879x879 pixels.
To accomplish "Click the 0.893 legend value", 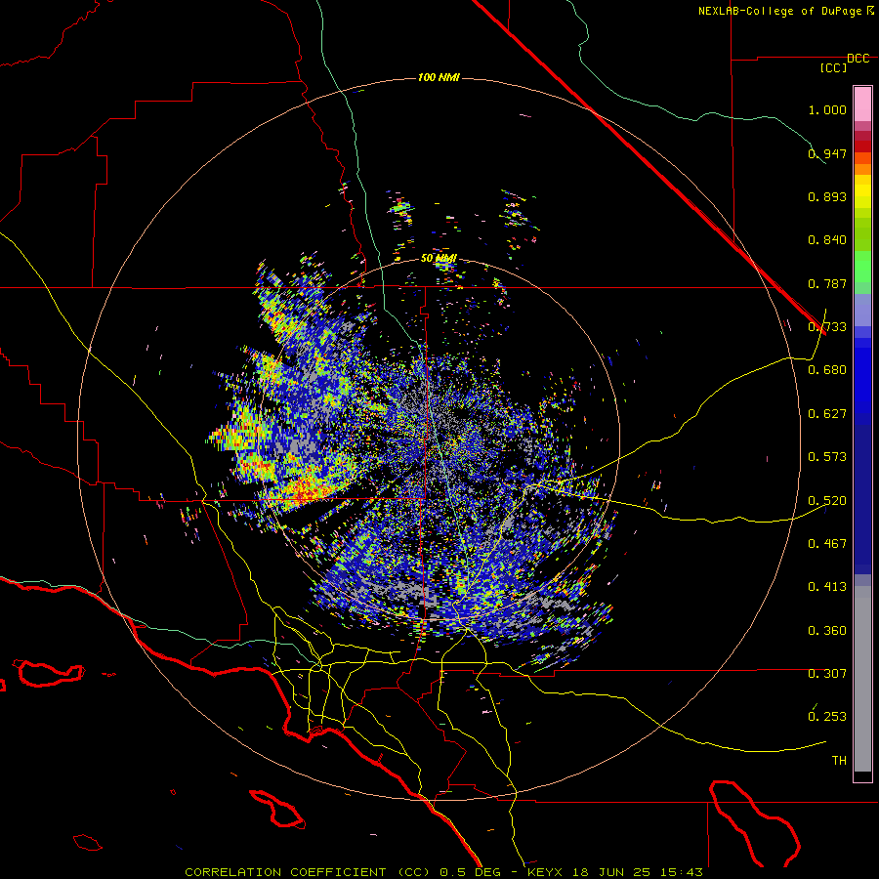I will click(x=827, y=196).
